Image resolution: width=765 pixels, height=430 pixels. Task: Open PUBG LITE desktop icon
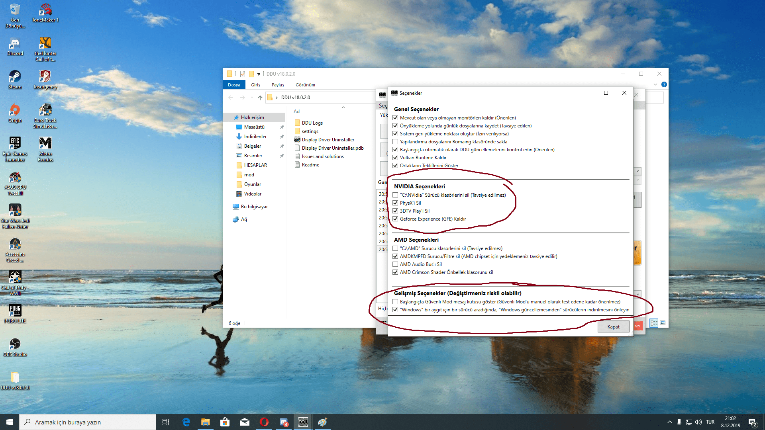click(x=15, y=314)
